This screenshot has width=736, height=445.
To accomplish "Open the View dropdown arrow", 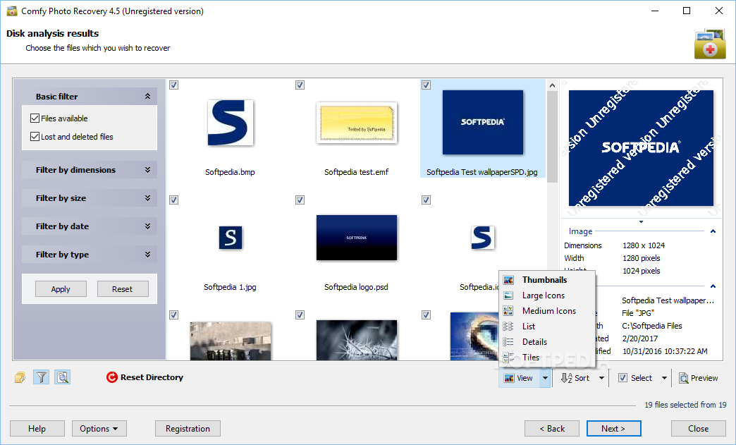I will [x=545, y=378].
